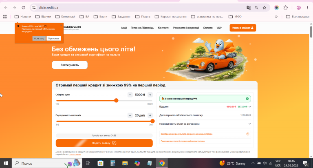Open the Відгуки bookmark folder
This screenshot has width=313, height=168.
click(x=43, y=17)
